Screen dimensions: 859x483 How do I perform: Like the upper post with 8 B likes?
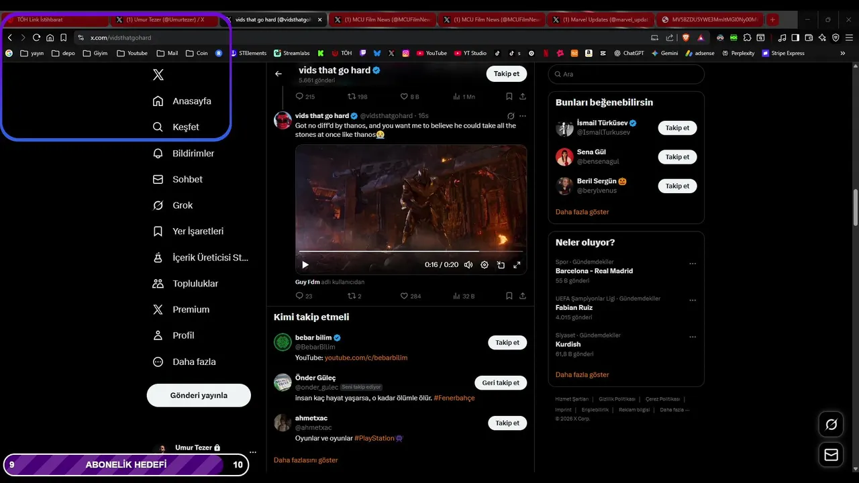point(409,97)
